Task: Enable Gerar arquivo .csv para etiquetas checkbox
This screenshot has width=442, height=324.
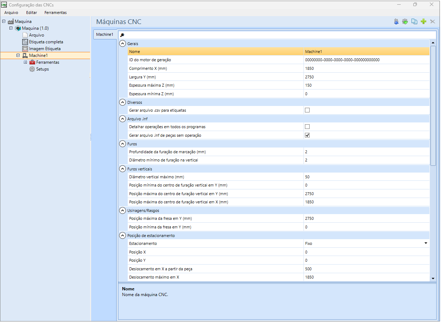Action: [x=307, y=110]
